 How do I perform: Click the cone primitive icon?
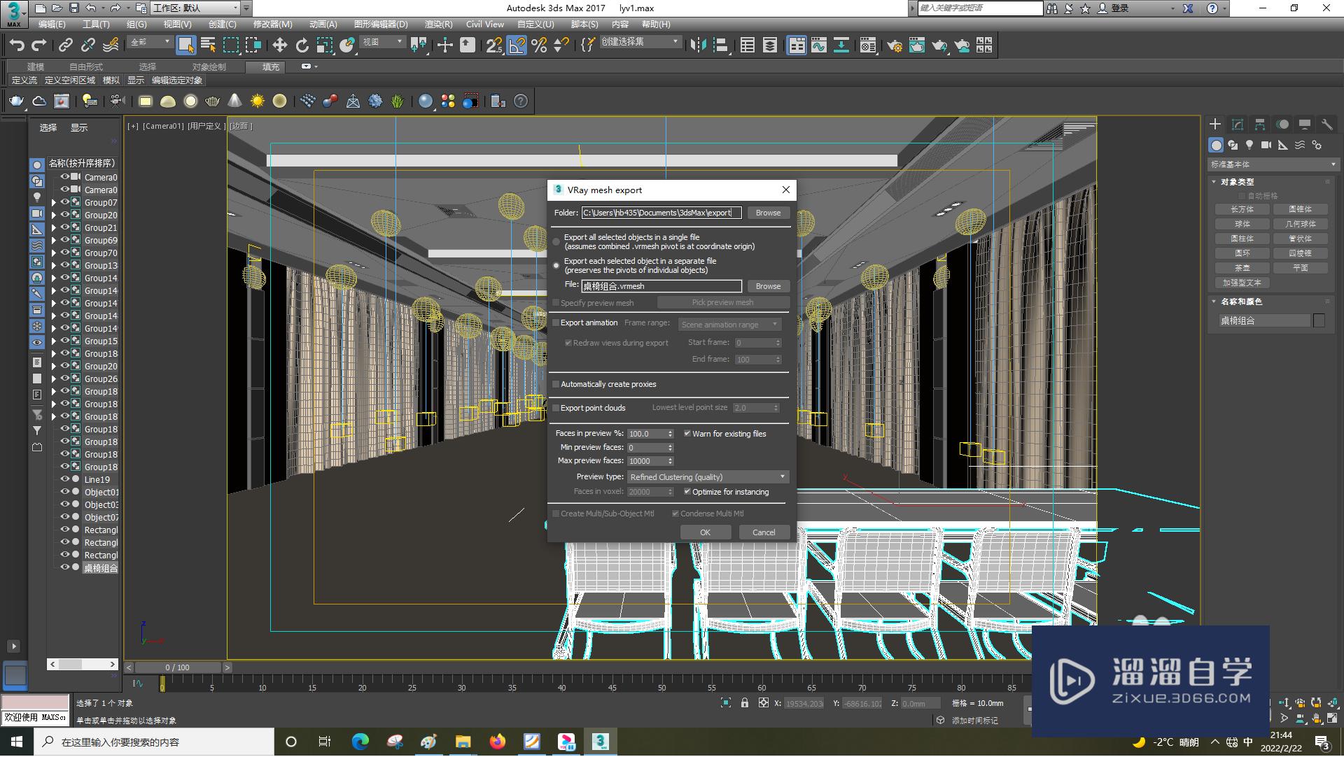(x=234, y=101)
